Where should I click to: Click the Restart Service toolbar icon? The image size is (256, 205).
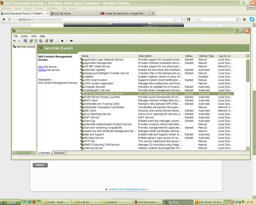71,41
